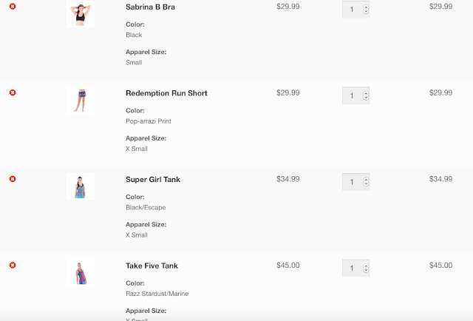Click Take Five Tank quantity stepper arrows

click(x=366, y=268)
